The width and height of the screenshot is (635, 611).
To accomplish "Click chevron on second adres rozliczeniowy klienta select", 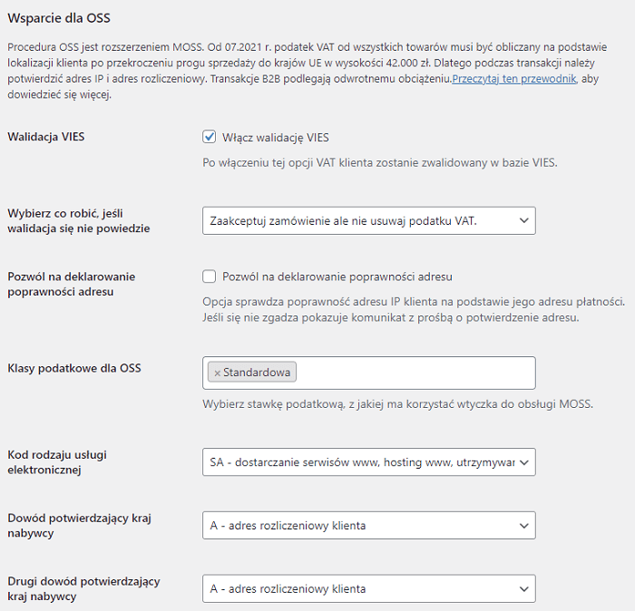I will pos(524,588).
